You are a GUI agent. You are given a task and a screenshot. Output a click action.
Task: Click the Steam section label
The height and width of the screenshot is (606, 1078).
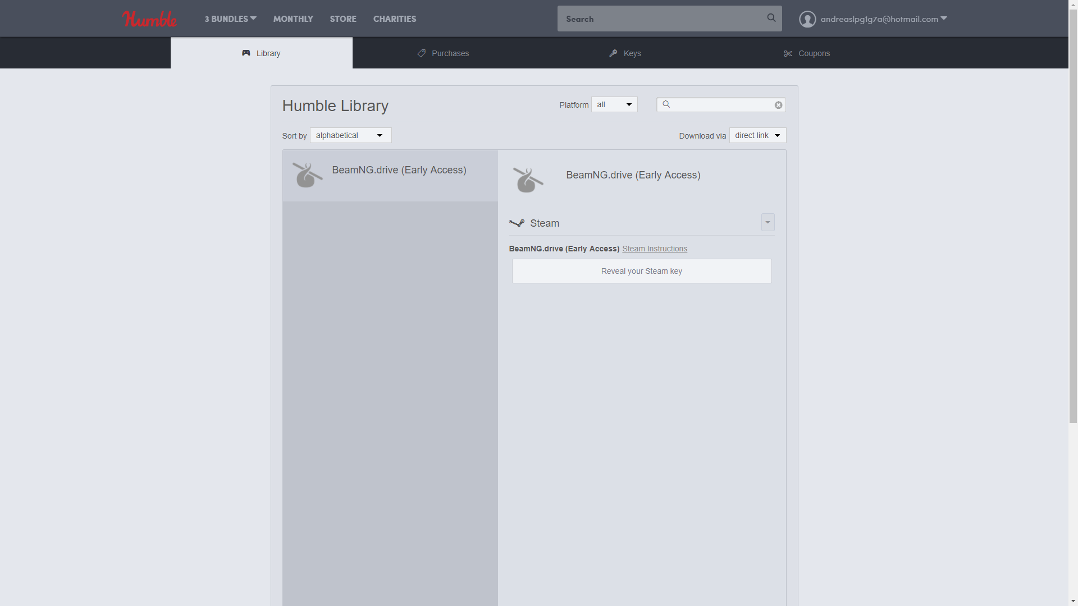(545, 223)
